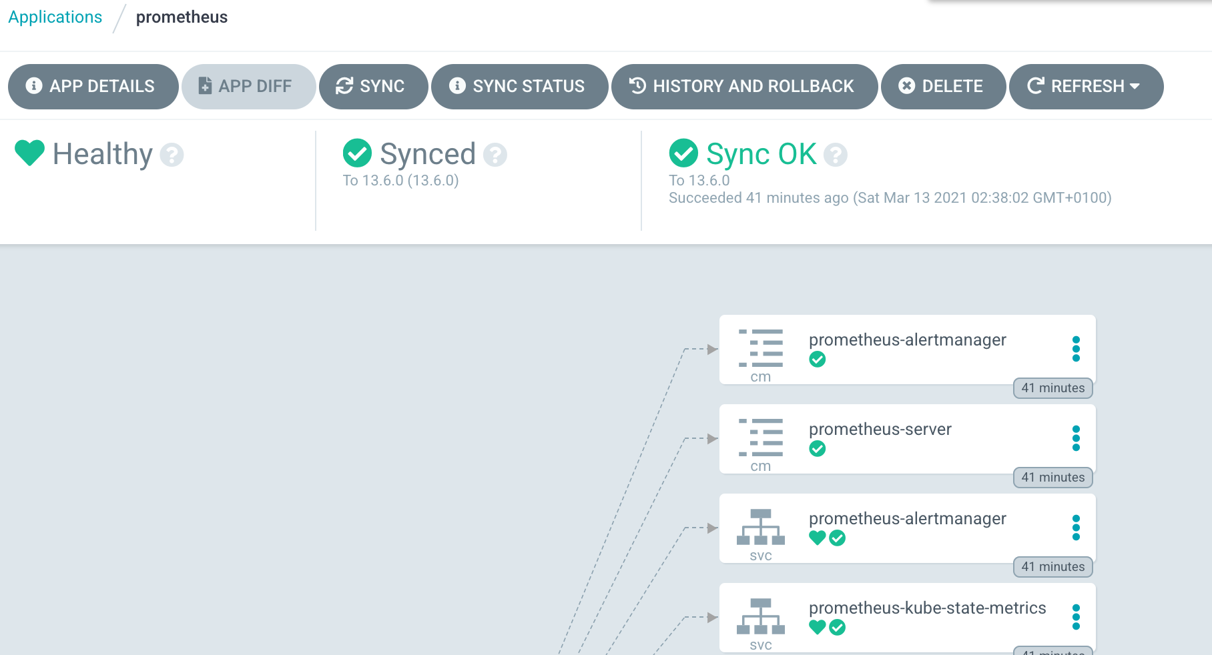Image resolution: width=1212 pixels, height=655 pixels.
Task: Click the help icon next to Synced
Action: coord(495,155)
